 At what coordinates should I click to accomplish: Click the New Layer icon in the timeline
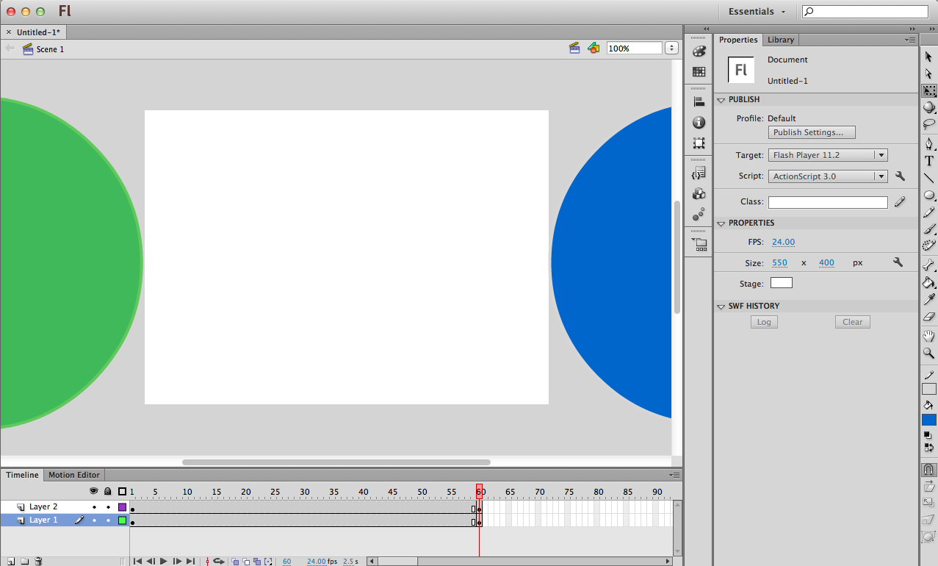tap(10, 562)
